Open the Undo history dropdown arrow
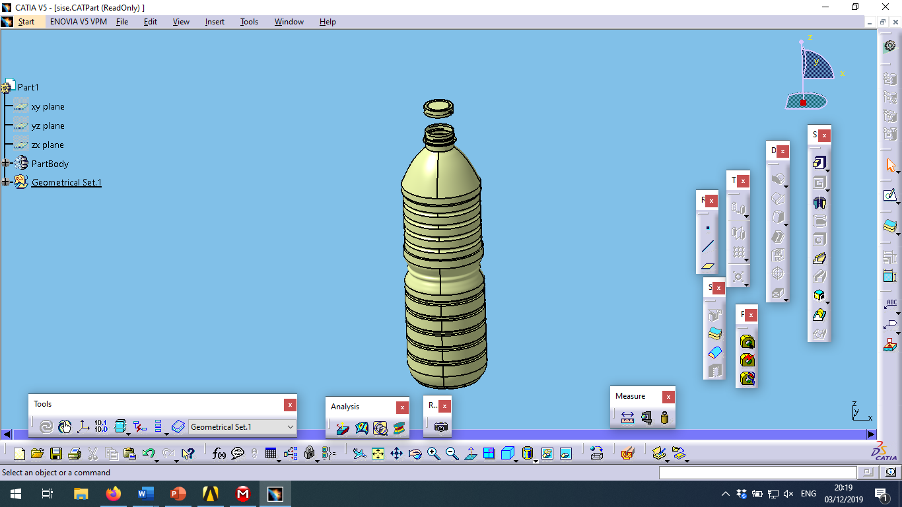 [157, 460]
